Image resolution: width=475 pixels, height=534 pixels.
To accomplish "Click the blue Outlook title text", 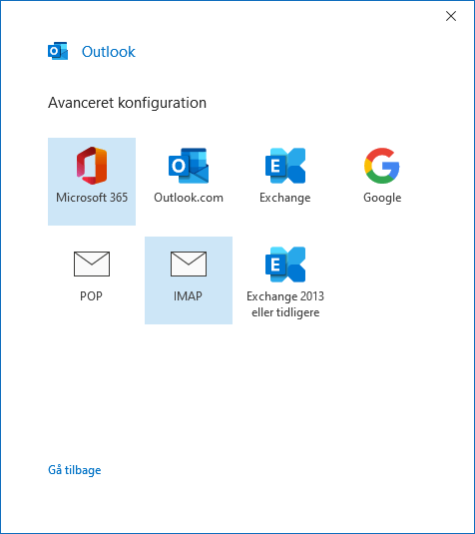I will click(x=109, y=52).
